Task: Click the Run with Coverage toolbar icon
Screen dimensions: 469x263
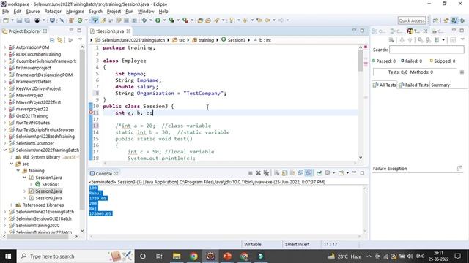Action: [x=171, y=20]
